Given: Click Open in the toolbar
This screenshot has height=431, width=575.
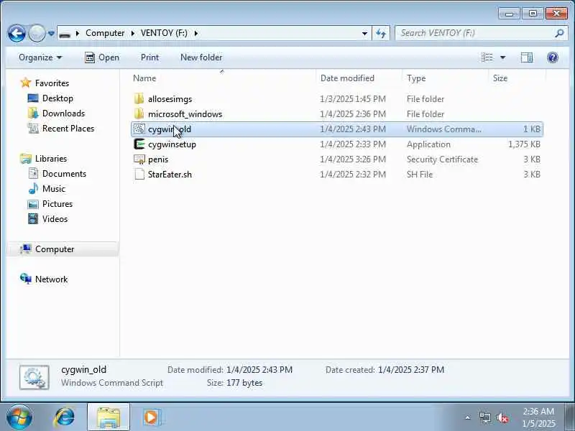Looking at the screenshot, I should click(x=101, y=57).
